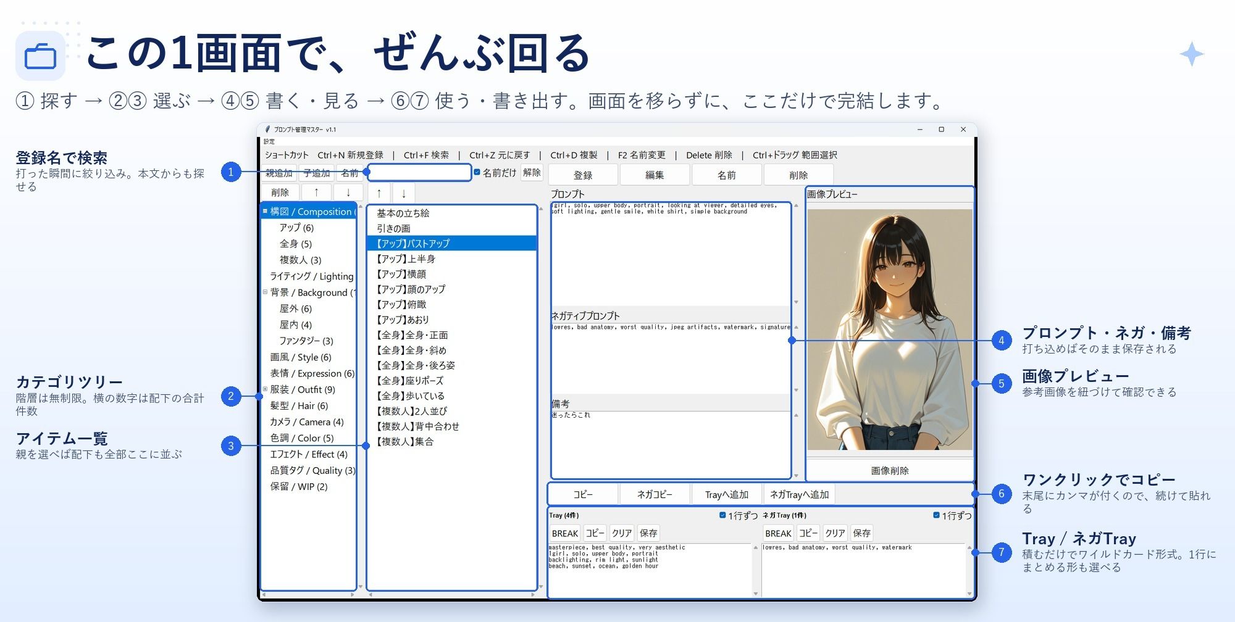This screenshot has width=1235, height=622.
Task: Click the girl preview image
Action: (890, 330)
